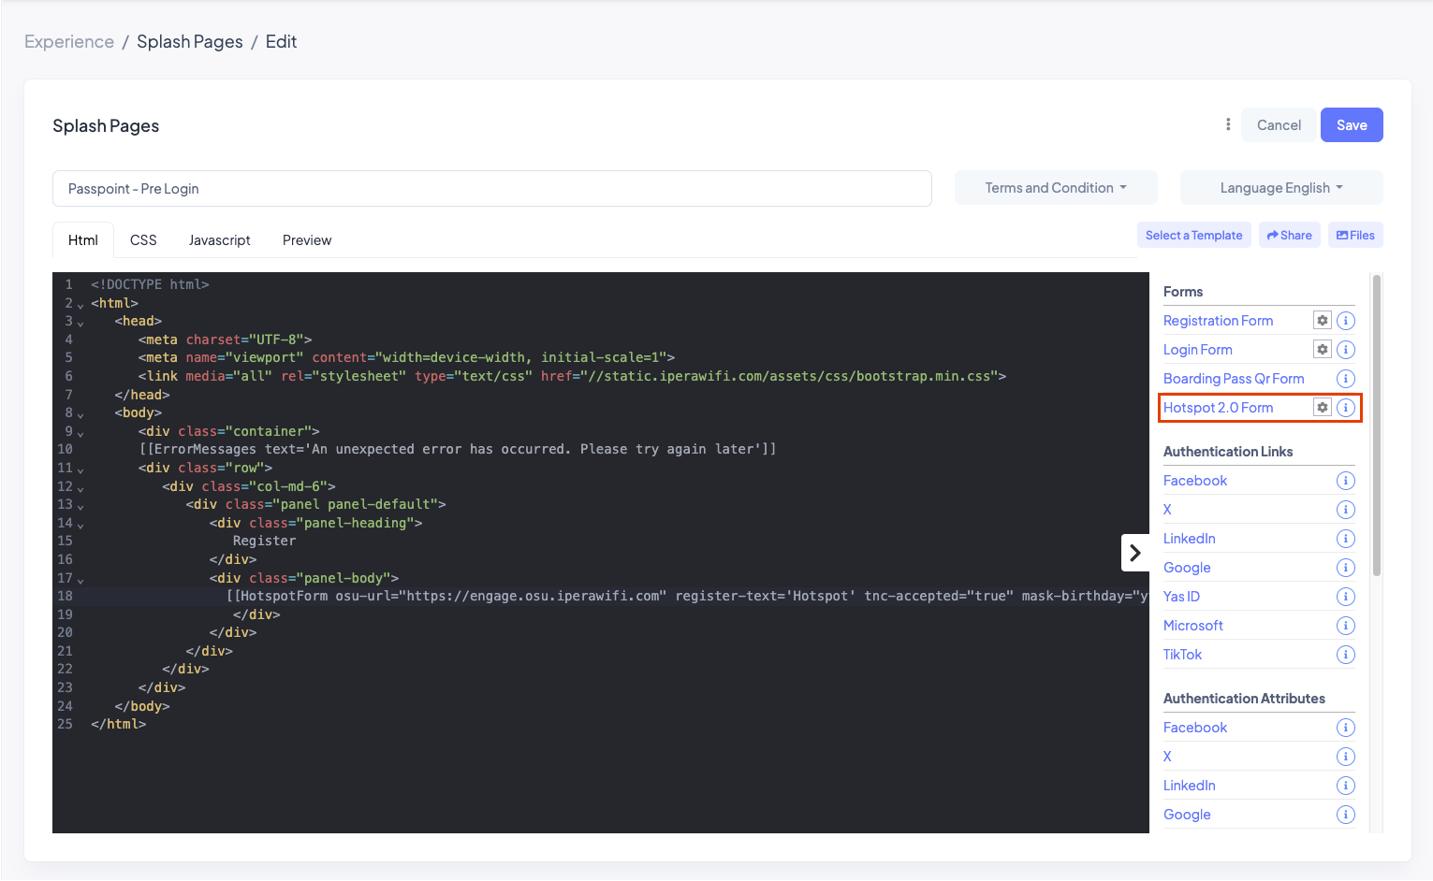The image size is (1433, 881).
Task: Show info for X authentication attribute
Action: 1345,757
